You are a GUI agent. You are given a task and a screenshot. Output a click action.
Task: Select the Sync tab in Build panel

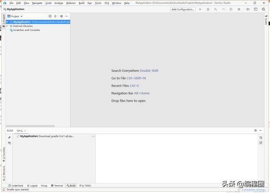[x=20, y=131]
